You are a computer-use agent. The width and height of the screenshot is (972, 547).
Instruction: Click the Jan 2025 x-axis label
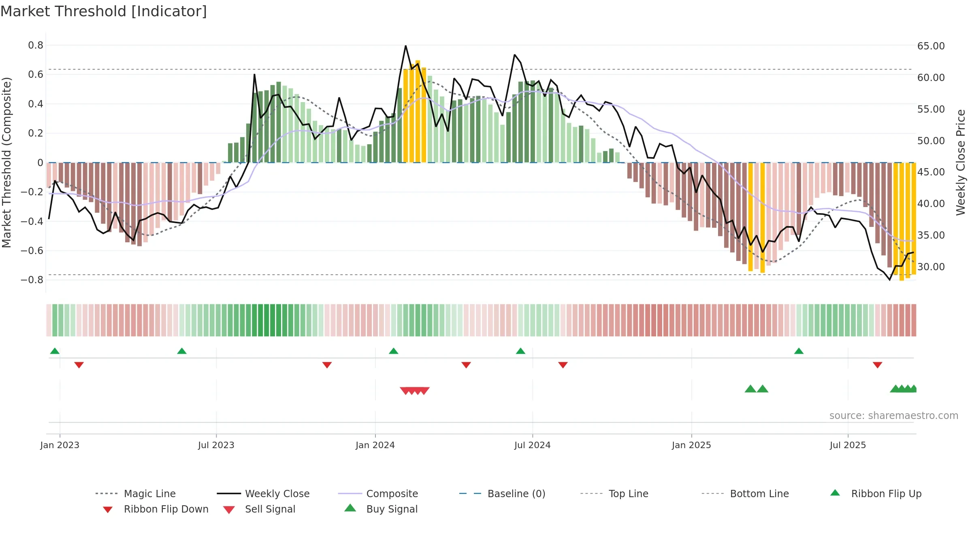(692, 445)
